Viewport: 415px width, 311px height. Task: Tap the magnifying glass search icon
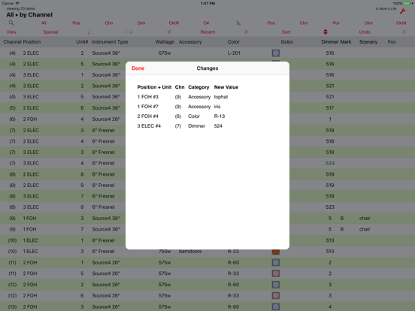[x=11, y=23]
